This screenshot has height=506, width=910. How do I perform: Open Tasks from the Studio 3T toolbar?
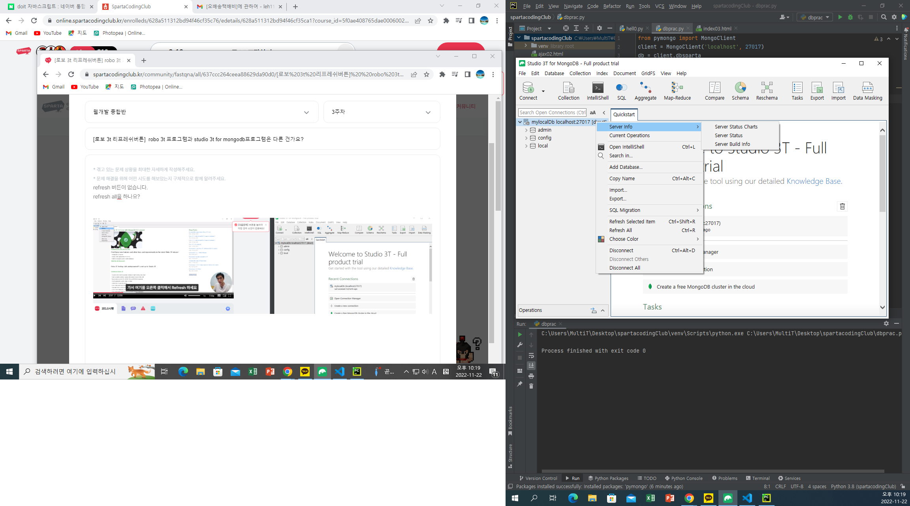click(x=797, y=91)
